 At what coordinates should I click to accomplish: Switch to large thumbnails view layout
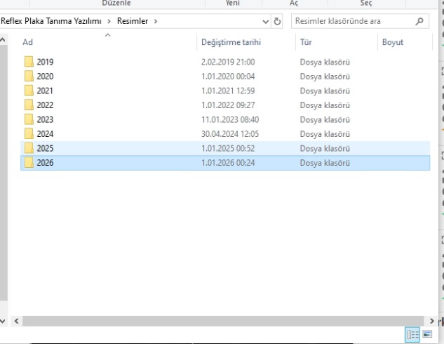tap(427, 334)
